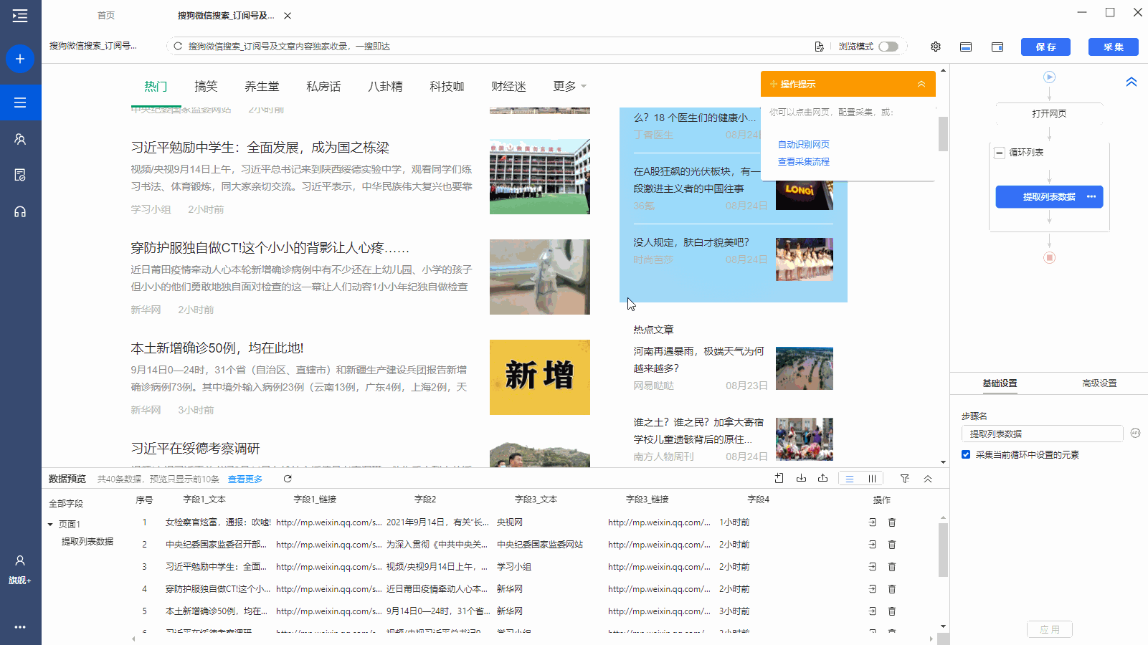
Task: Click the blue plus new task button
Action: (20, 59)
